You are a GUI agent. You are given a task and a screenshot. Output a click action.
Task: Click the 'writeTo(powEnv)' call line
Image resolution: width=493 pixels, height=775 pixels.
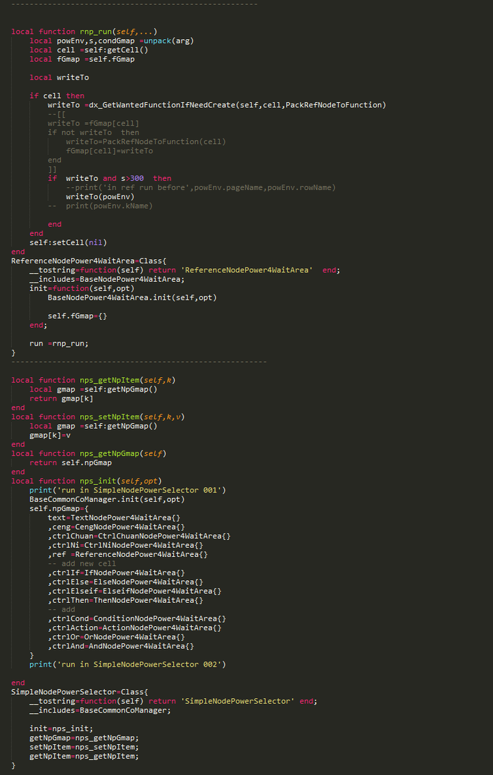coord(100,197)
